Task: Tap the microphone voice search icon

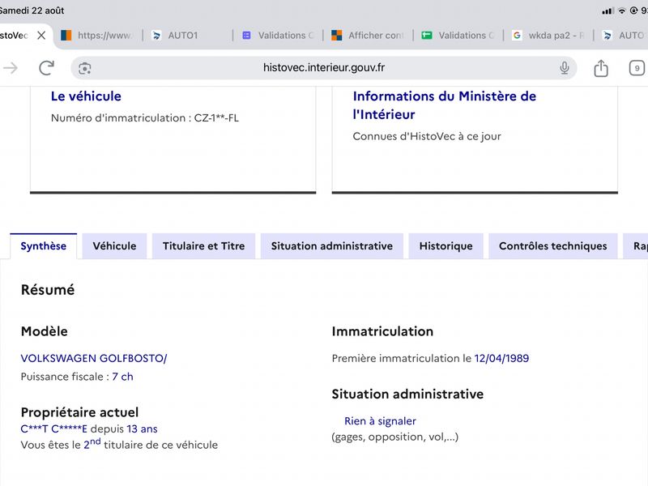Action: [564, 68]
